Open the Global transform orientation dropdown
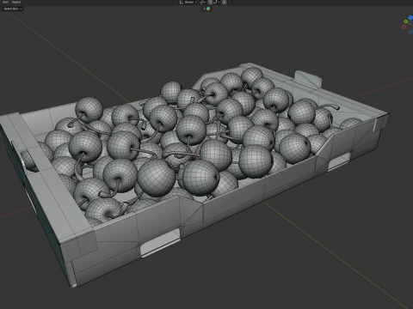This screenshot has height=309, width=413. [188, 2]
